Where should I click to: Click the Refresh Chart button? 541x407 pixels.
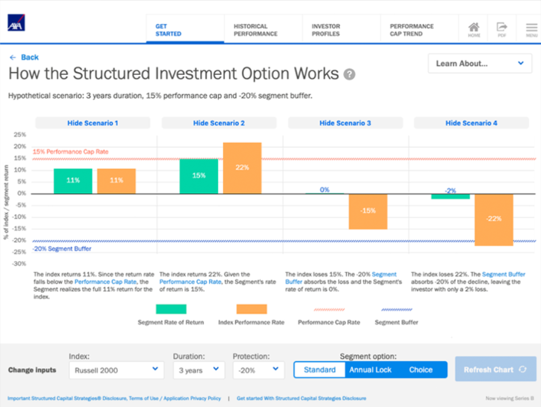495,370
